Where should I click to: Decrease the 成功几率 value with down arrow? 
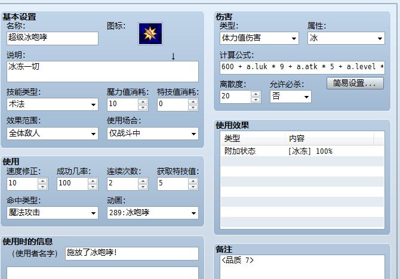(x=93, y=187)
